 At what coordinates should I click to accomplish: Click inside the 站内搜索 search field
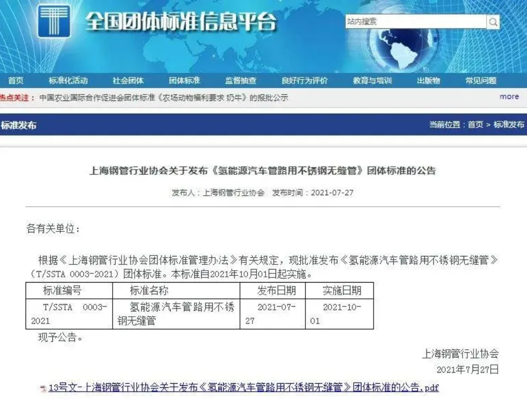(415, 21)
